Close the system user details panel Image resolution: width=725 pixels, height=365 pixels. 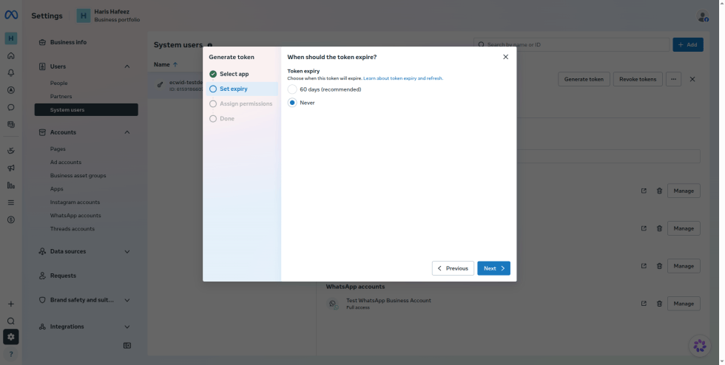point(692,79)
